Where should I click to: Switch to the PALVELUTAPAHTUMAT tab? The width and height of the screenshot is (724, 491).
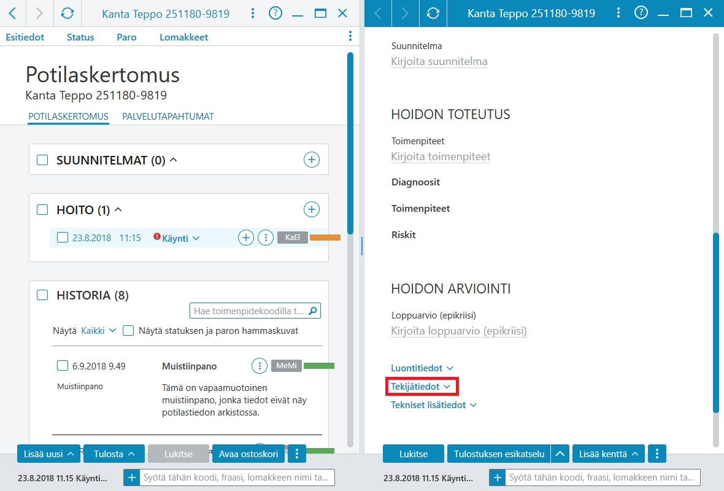168,117
